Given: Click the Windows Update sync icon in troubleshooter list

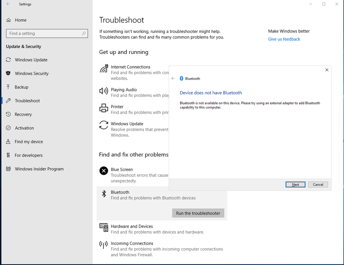Looking at the screenshot, I should click(104, 125).
